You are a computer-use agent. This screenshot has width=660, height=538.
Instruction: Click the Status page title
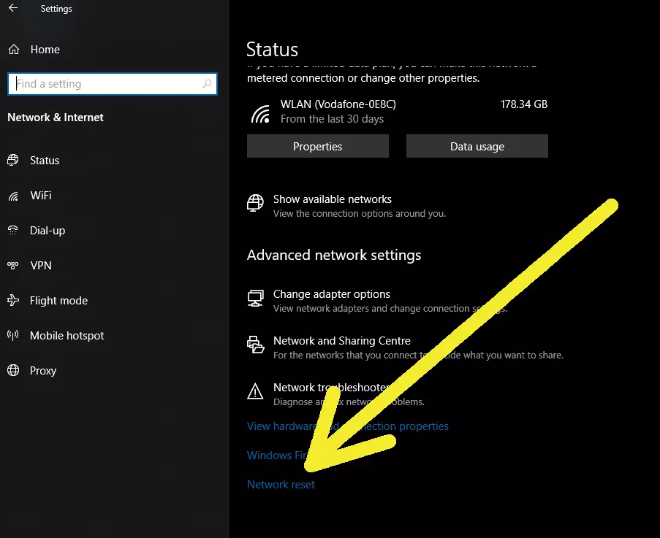pos(273,49)
